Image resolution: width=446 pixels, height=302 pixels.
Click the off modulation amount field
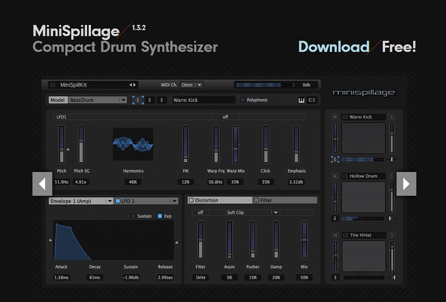226,117
